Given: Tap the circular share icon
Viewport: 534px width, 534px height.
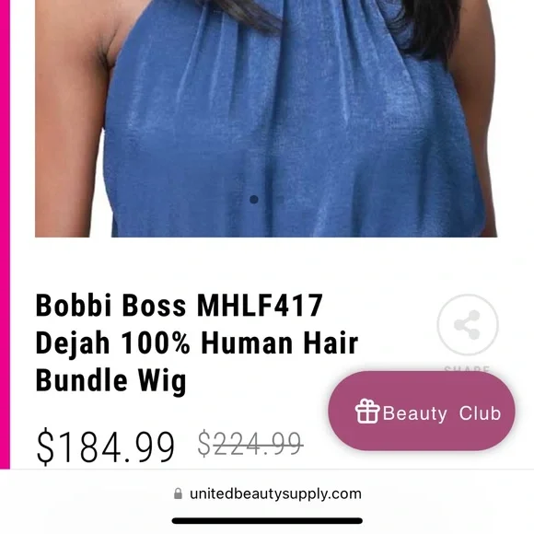Looking at the screenshot, I should 468,325.
